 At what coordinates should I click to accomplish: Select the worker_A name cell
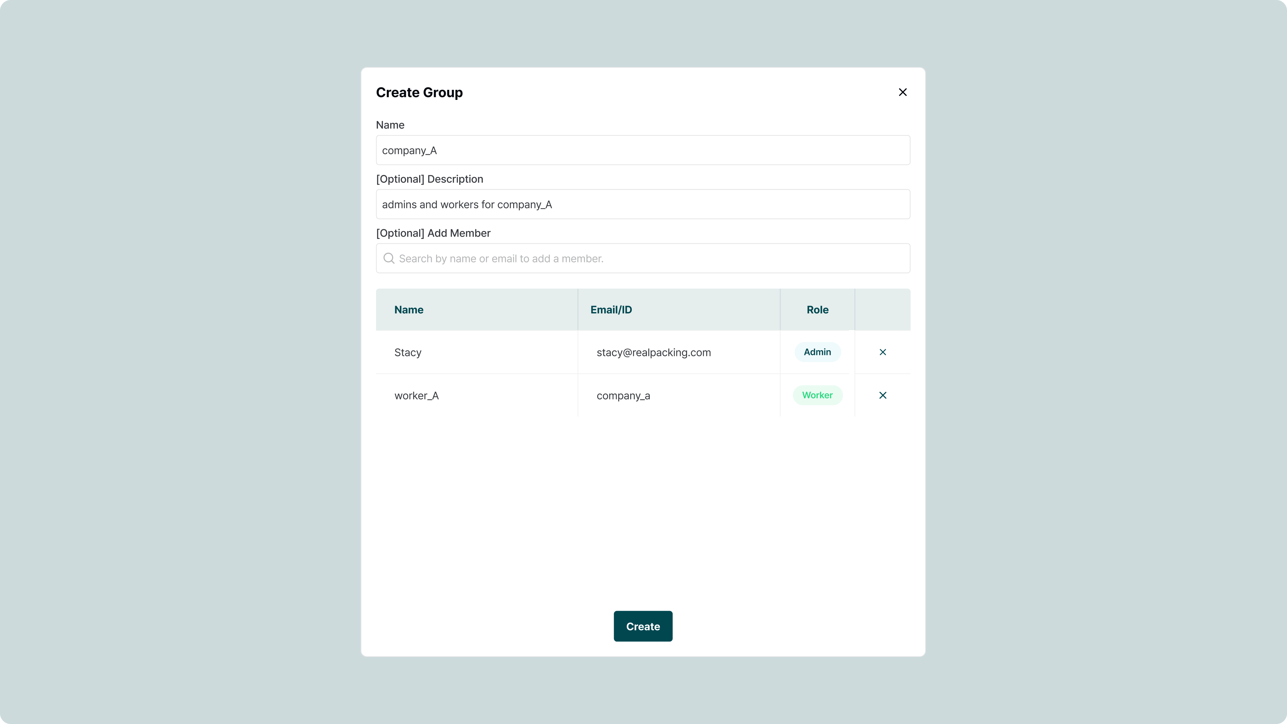click(x=416, y=396)
